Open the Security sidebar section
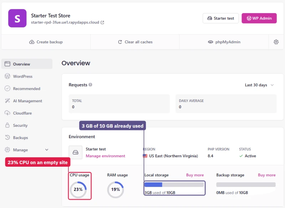Screen dimensions: 285x208 (27, 125)
